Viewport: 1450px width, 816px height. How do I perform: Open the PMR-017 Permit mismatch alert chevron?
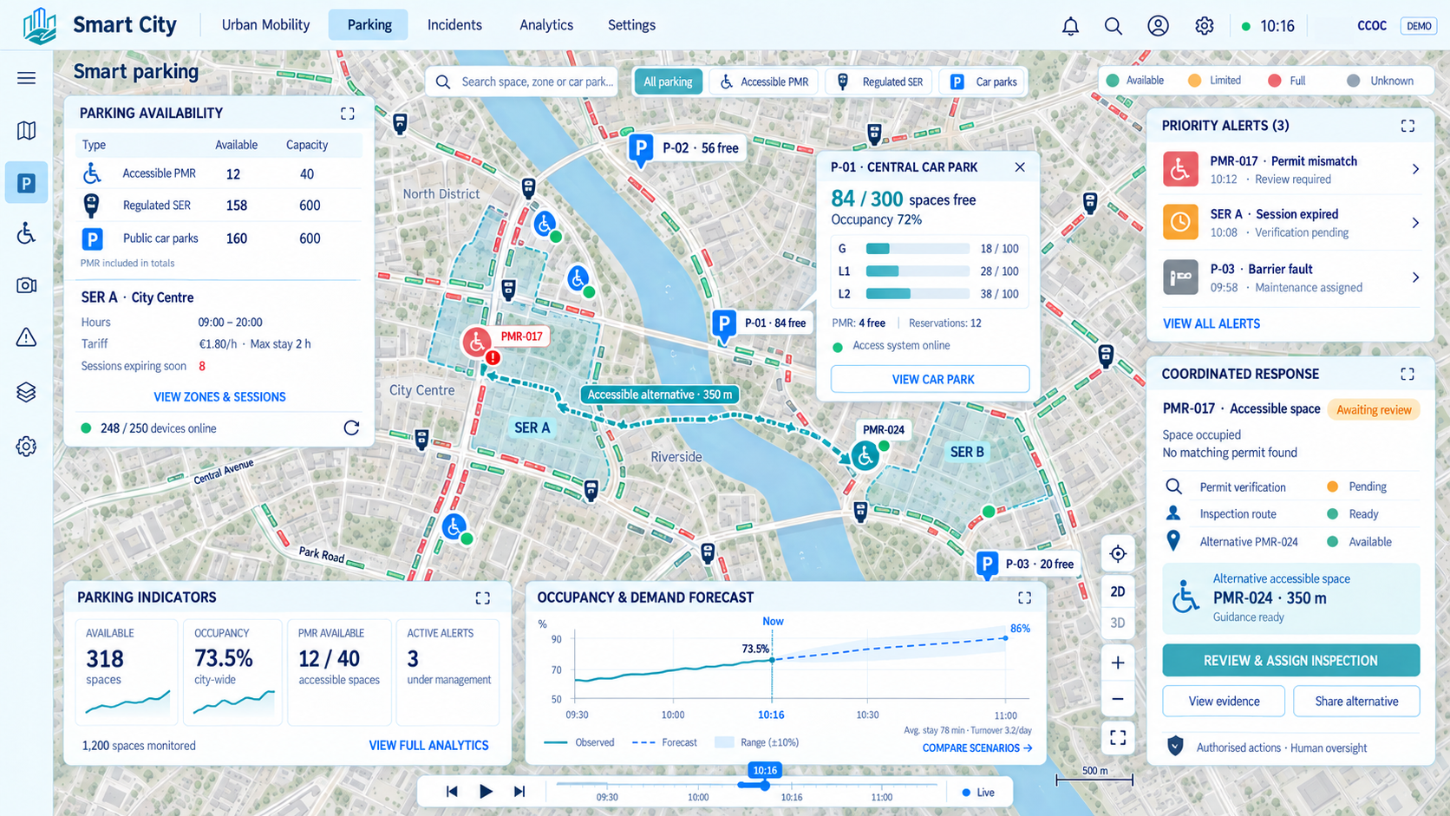point(1415,169)
